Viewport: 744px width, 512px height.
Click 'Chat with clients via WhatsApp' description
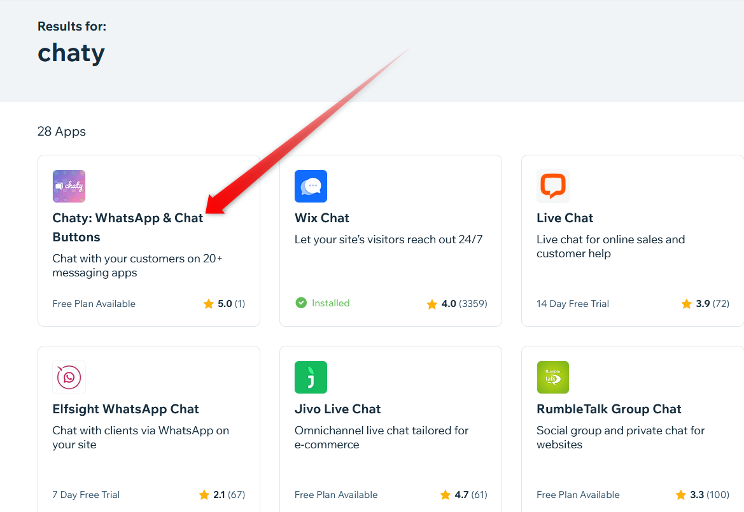click(141, 437)
